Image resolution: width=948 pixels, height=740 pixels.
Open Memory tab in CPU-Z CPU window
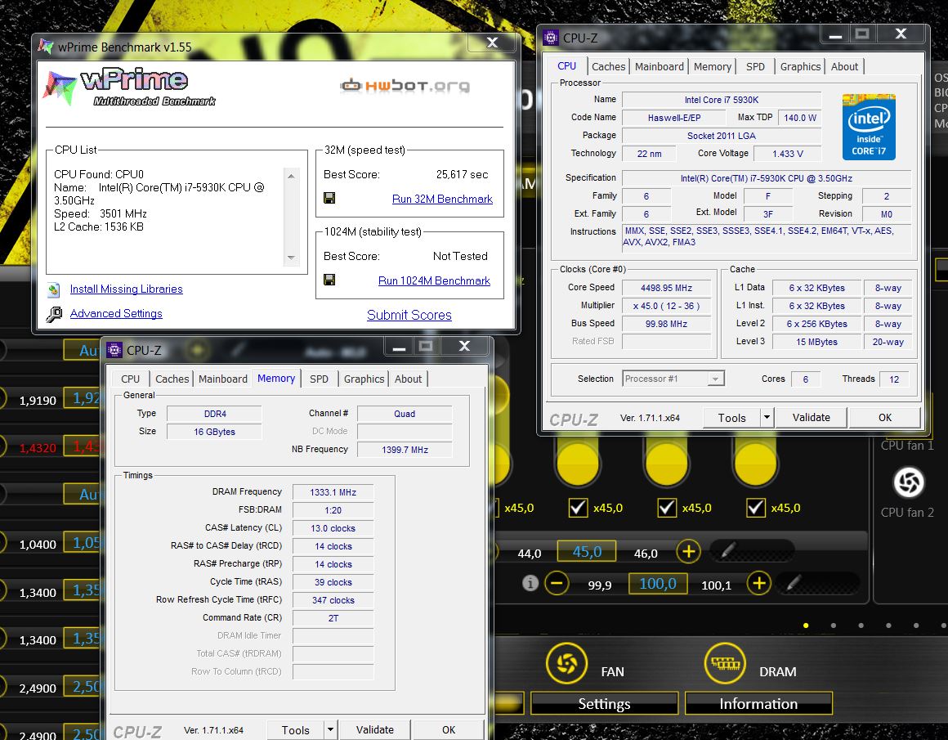pyautogui.click(x=712, y=66)
